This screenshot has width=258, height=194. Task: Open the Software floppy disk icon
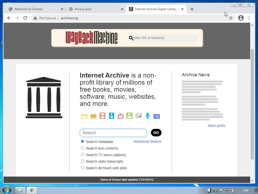click(130, 116)
